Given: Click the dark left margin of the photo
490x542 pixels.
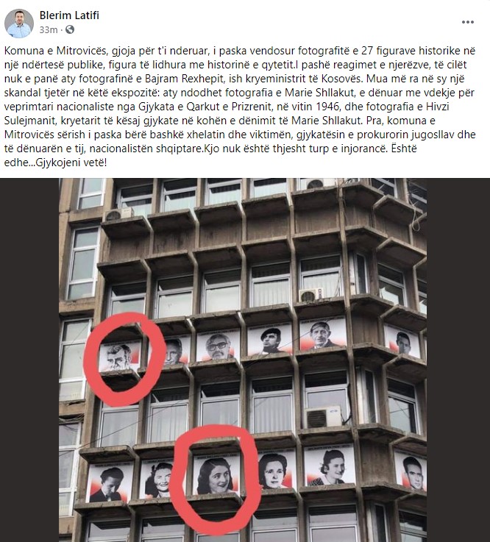Looking at the screenshot, I should point(29,360).
